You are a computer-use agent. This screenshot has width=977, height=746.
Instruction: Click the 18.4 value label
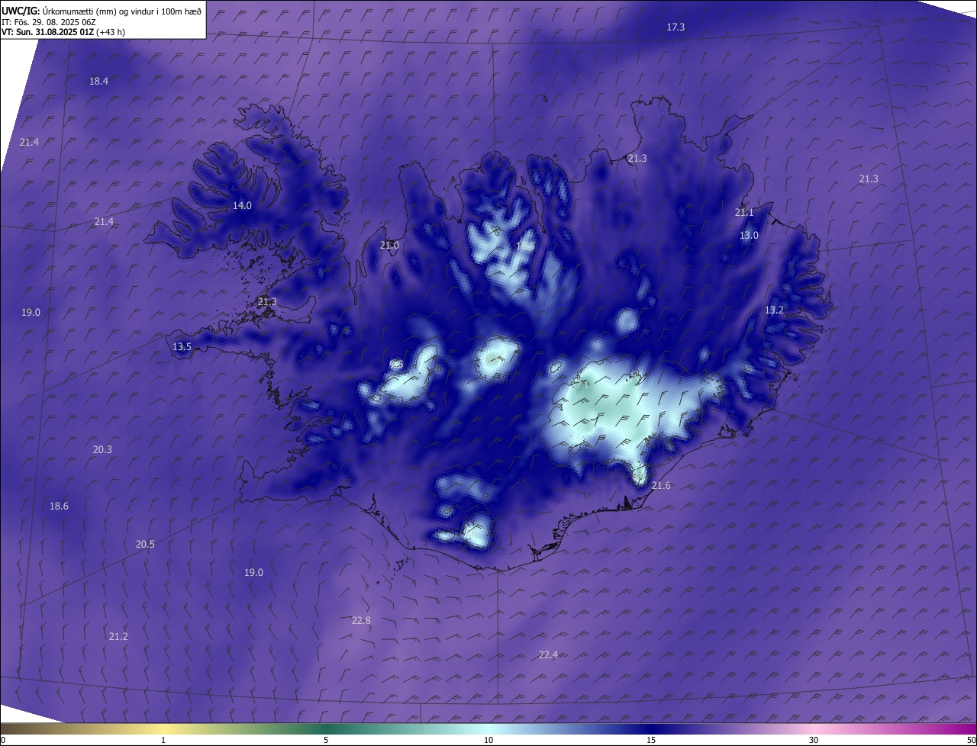(x=98, y=81)
